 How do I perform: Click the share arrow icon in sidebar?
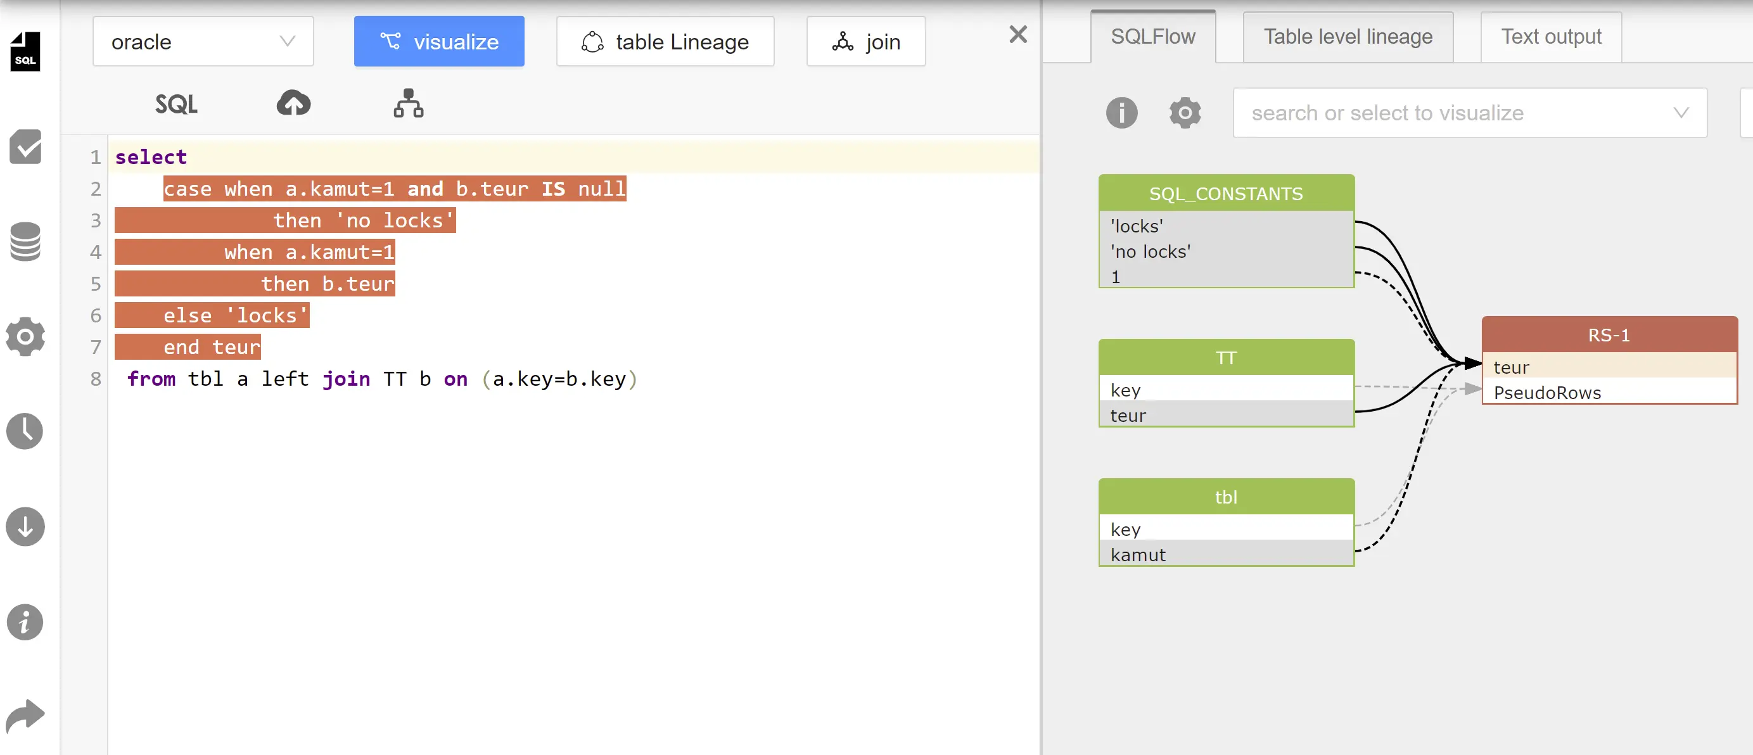[x=25, y=716]
